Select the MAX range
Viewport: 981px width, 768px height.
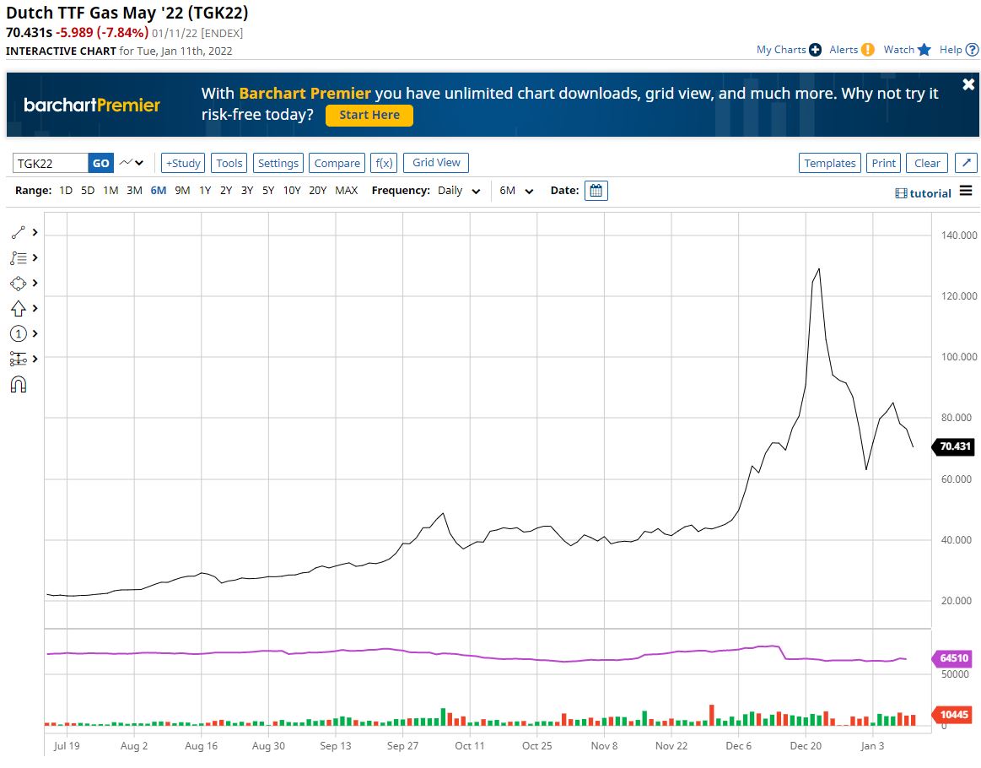coord(347,190)
